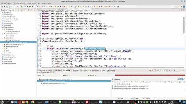This screenshot has height=104, width=186.
Task: Click the Save toolbar icon
Action: [x=7, y=7]
